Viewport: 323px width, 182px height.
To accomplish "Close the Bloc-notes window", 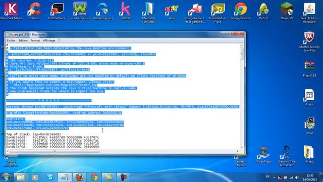I will [239, 34].
